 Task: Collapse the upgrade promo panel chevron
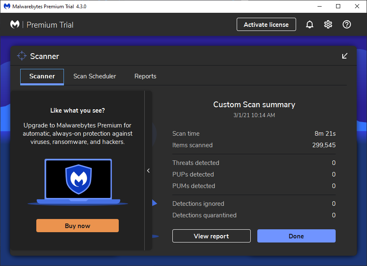click(x=148, y=170)
